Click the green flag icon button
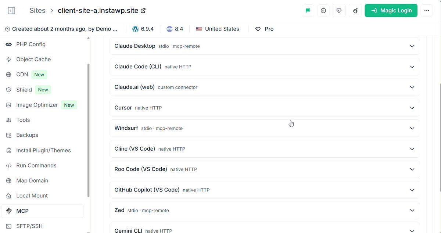The width and height of the screenshot is (441, 233). point(308,11)
